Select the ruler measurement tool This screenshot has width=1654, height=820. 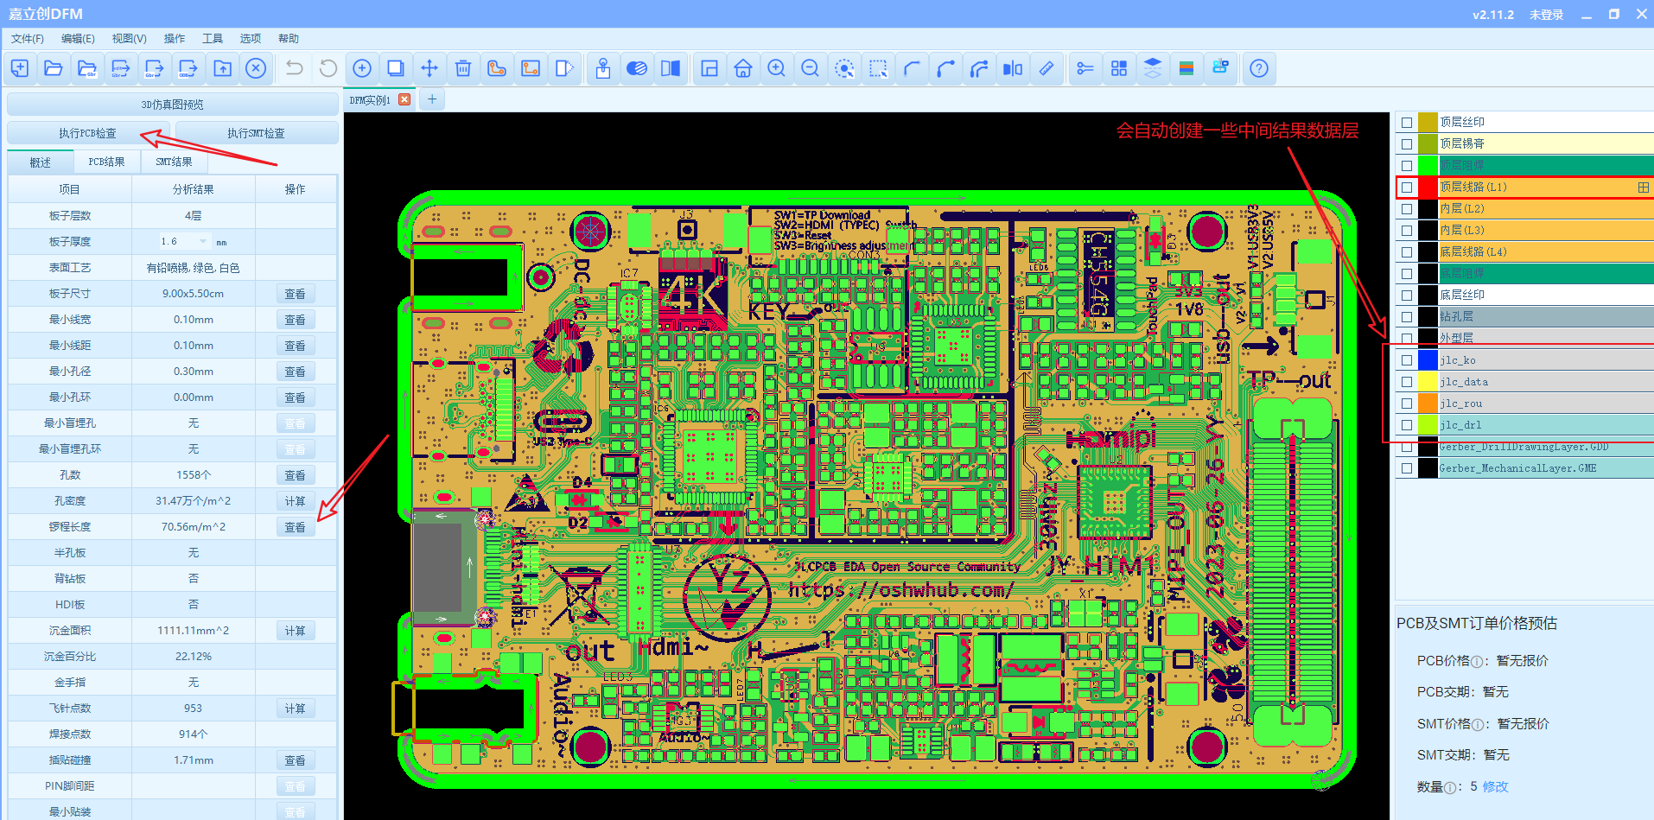pos(1046,68)
